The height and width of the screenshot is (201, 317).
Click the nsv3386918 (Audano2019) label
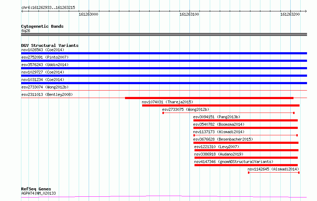(x=219, y=154)
